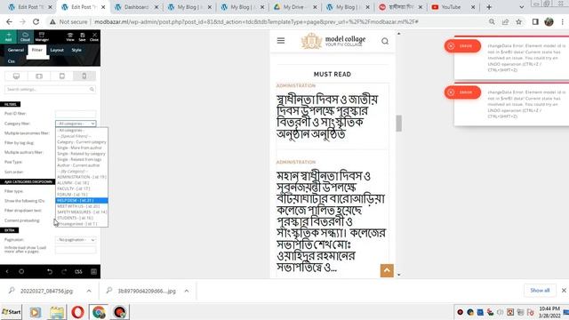
Task: Open the Layout settings tab
Action: [x=57, y=50]
